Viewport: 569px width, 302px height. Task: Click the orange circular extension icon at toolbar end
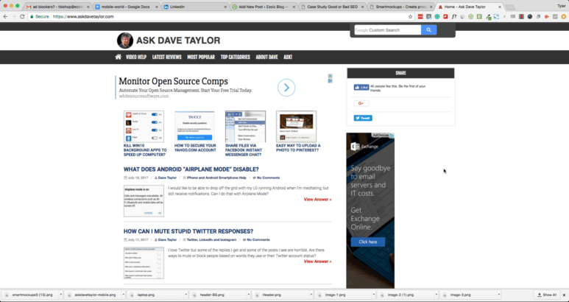pos(564,17)
